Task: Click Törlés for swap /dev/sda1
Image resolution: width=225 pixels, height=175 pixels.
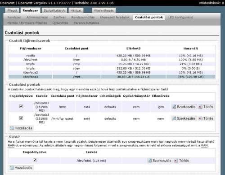Action: [182, 161]
